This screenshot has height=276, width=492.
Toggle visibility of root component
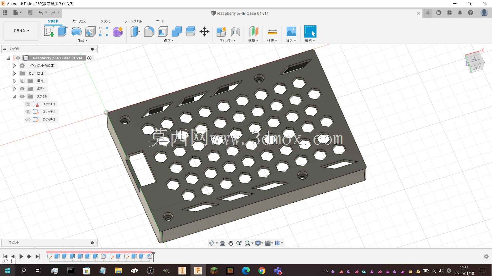pyautogui.click(x=18, y=58)
